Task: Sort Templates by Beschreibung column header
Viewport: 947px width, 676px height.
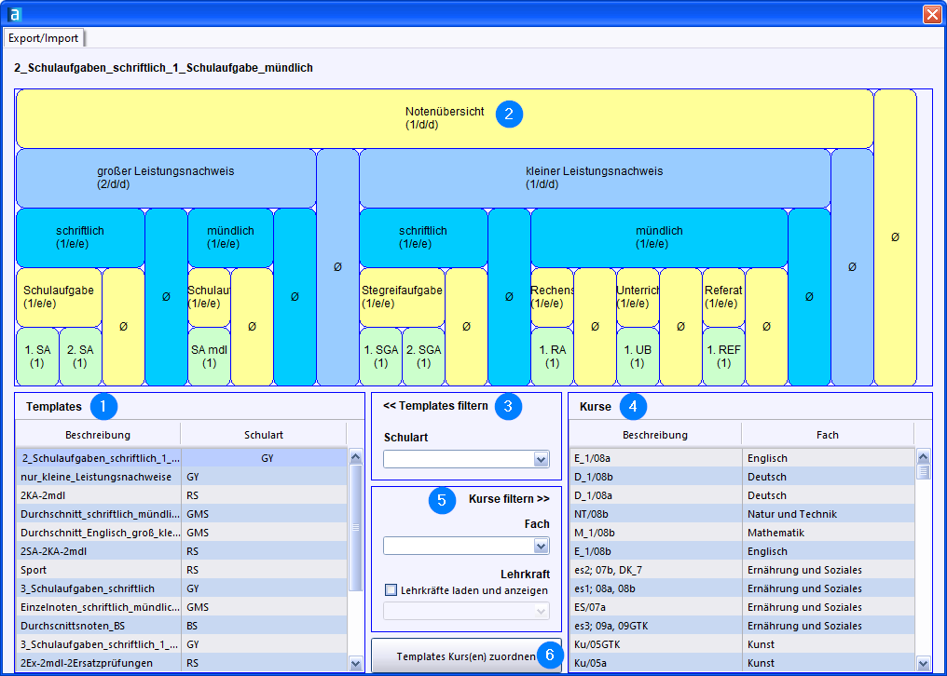Action: 98,435
